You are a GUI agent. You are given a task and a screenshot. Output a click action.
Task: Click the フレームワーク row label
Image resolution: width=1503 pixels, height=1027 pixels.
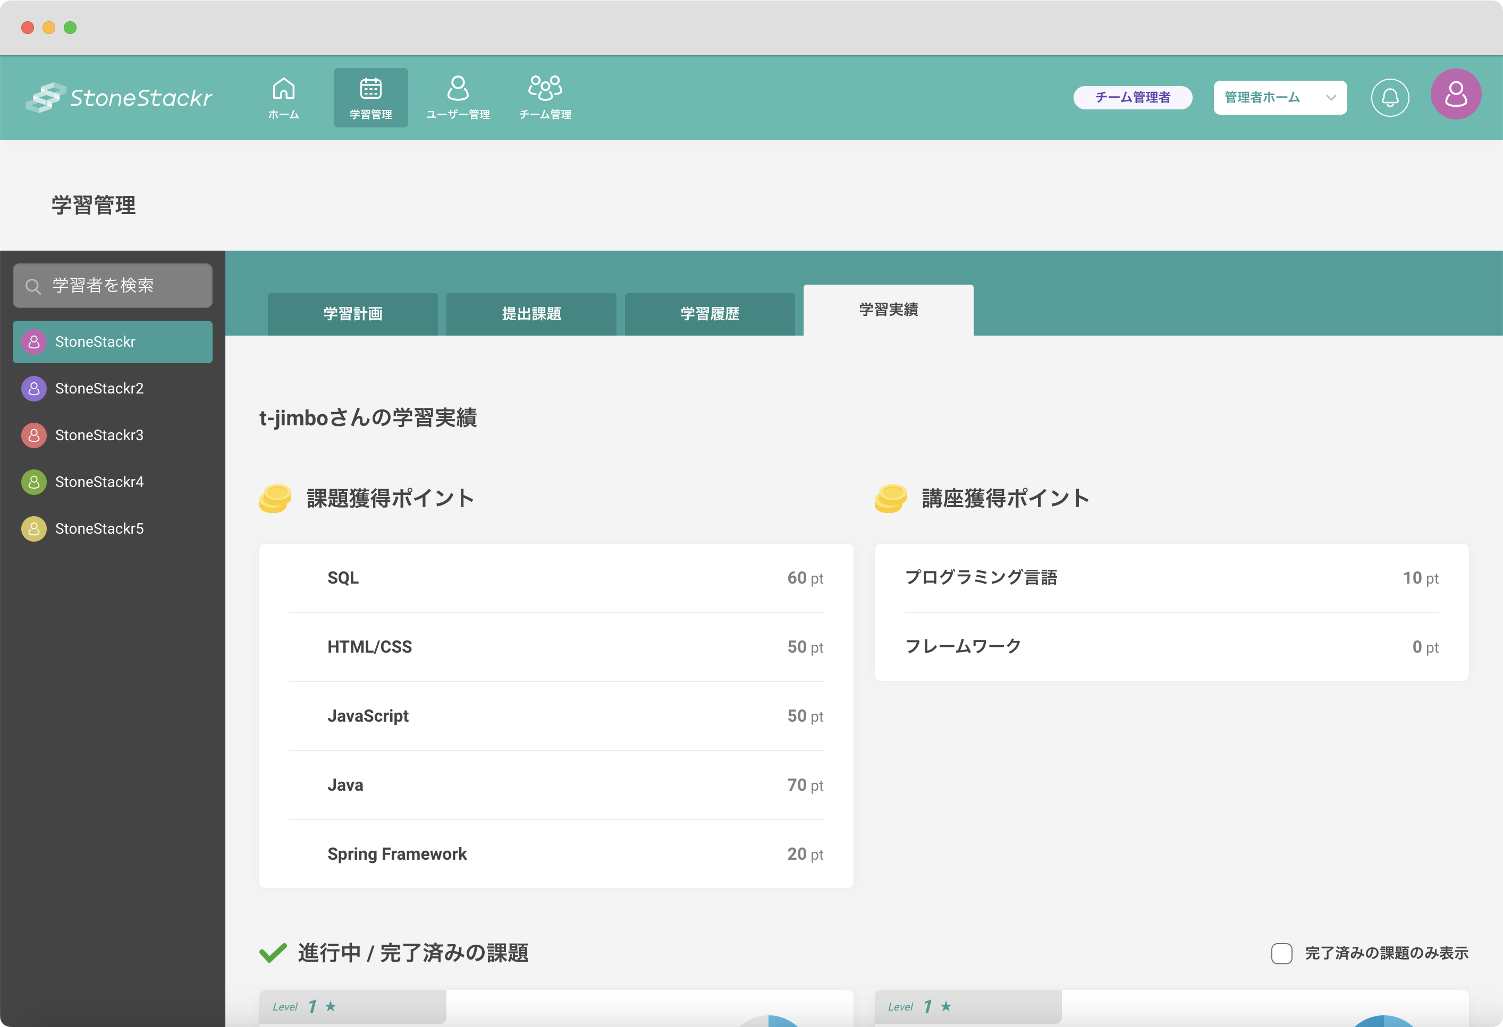click(962, 647)
